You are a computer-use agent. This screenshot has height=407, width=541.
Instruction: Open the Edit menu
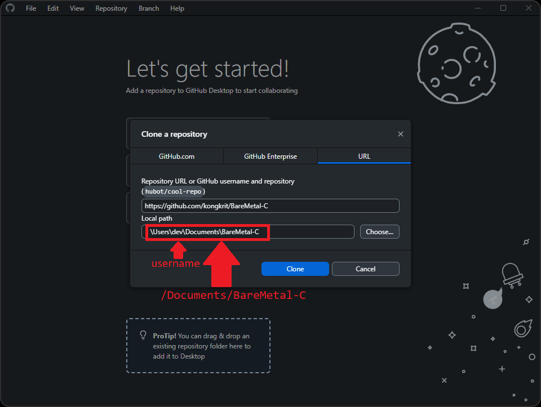53,8
